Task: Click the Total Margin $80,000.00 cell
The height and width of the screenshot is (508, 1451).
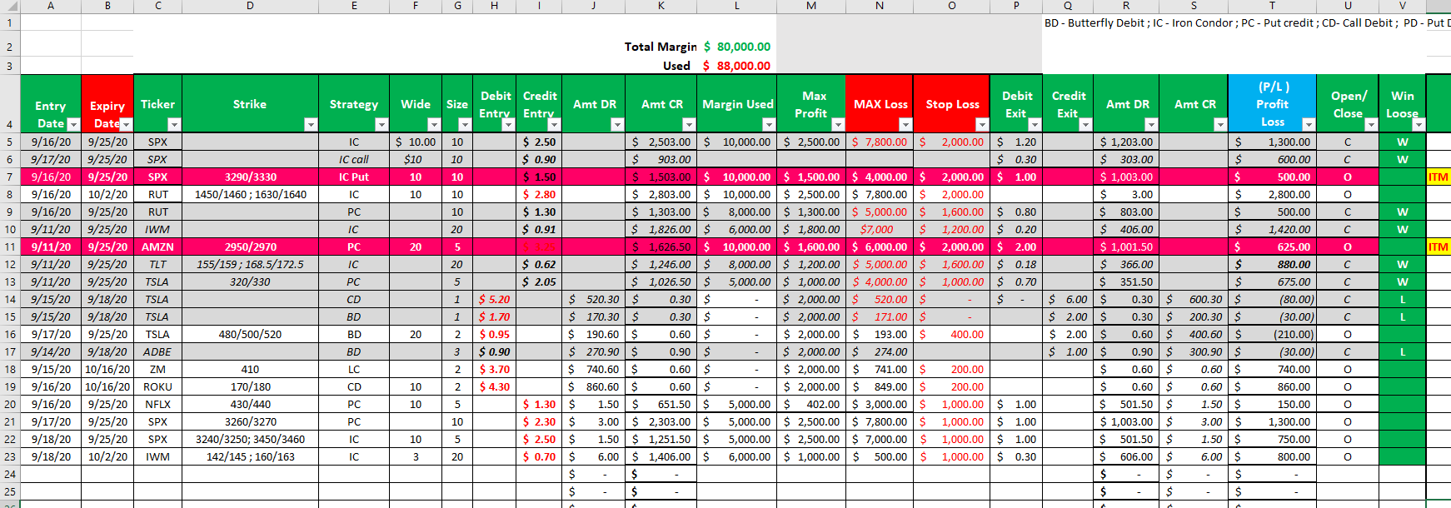Action: click(x=736, y=47)
